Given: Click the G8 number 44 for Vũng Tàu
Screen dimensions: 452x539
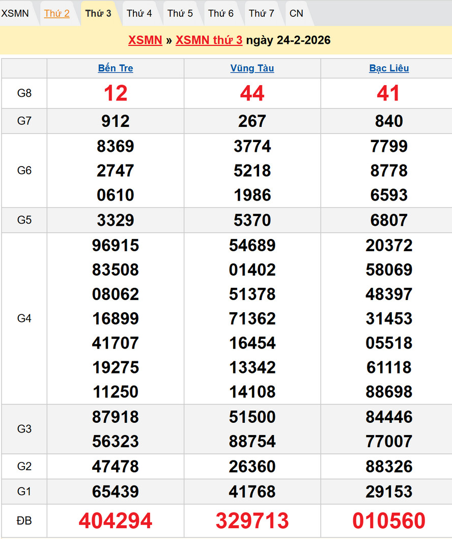Looking at the screenshot, I should coord(252,93).
